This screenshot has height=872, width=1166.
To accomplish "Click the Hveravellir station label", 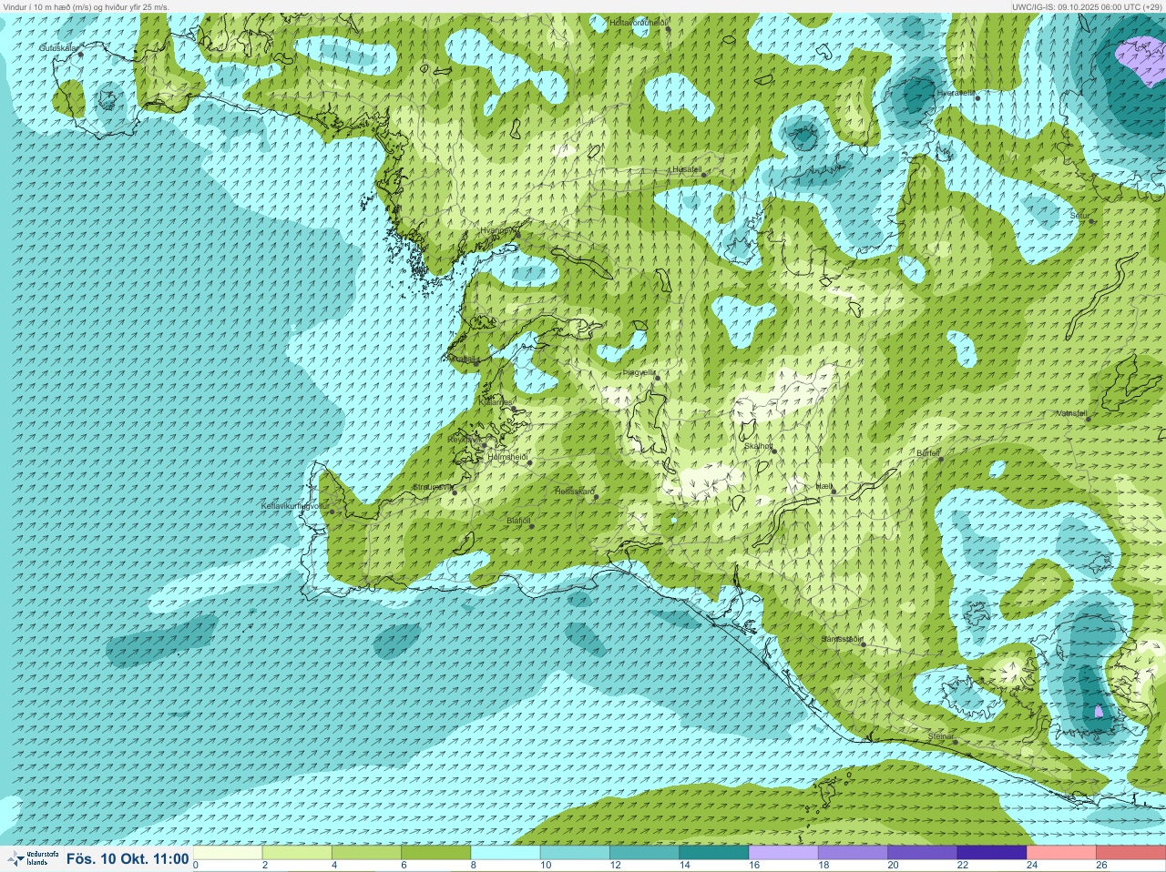I will tap(956, 93).
